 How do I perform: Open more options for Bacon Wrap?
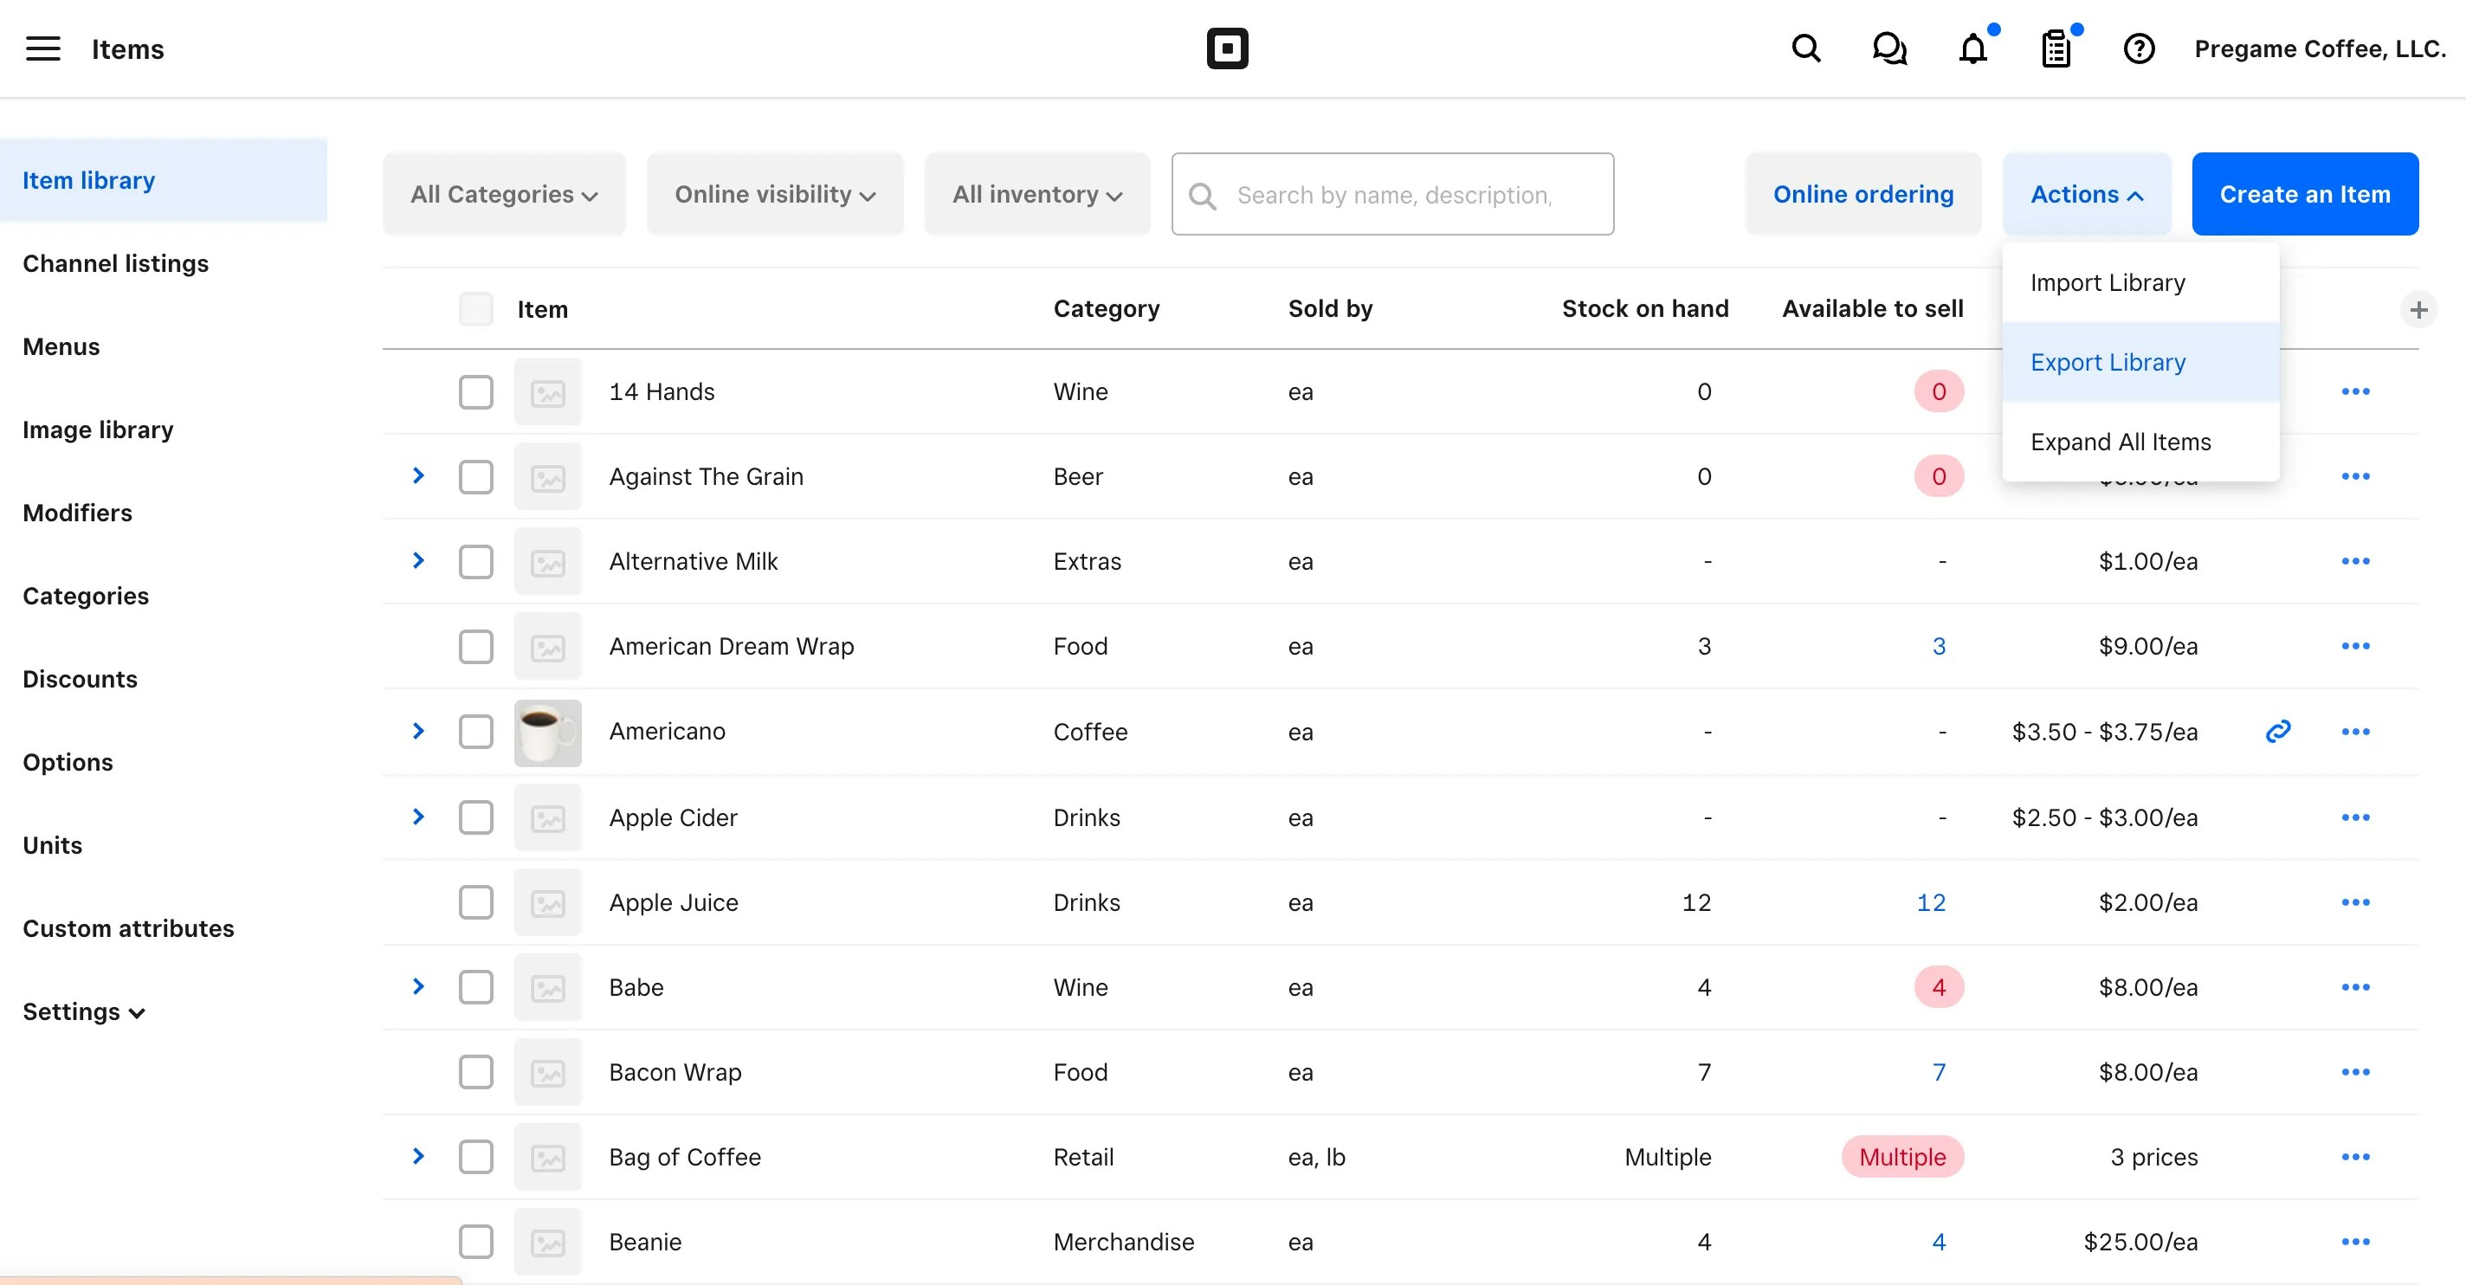(2356, 1073)
